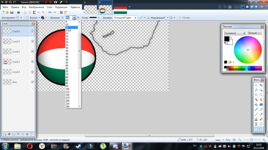The width and height of the screenshot is (268, 150).
Task: Open Steam from the taskbar
Action: pyautogui.click(x=78, y=146)
